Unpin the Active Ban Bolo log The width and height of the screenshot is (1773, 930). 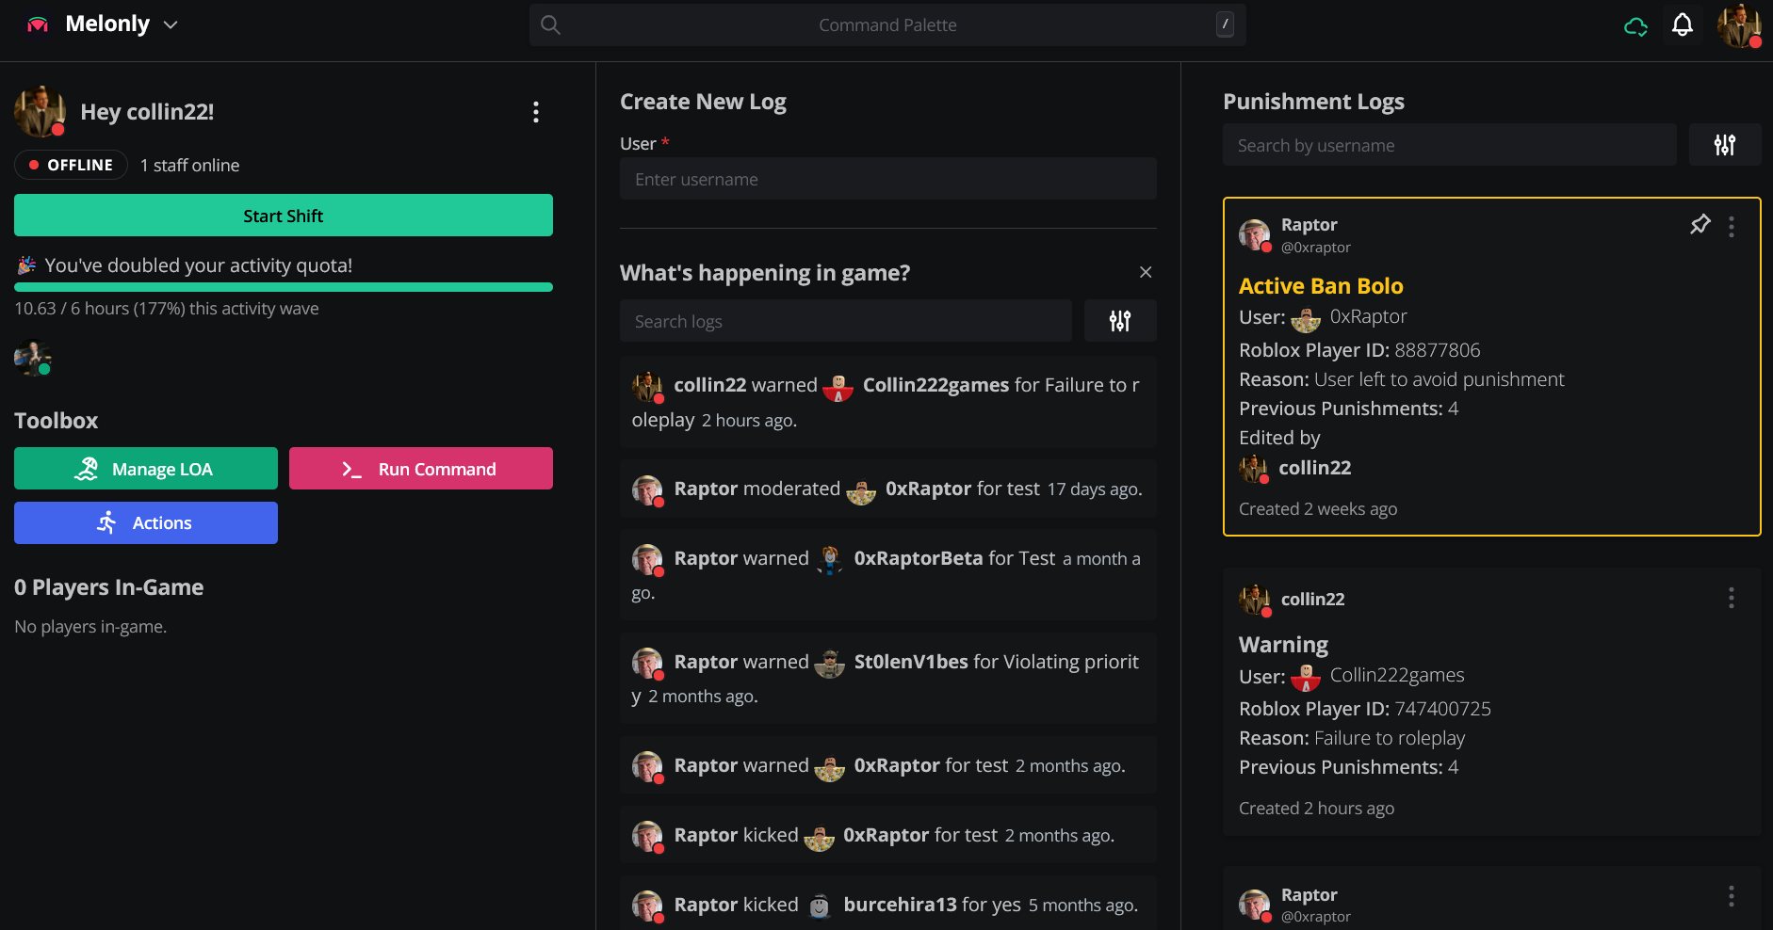pyautogui.click(x=1700, y=225)
